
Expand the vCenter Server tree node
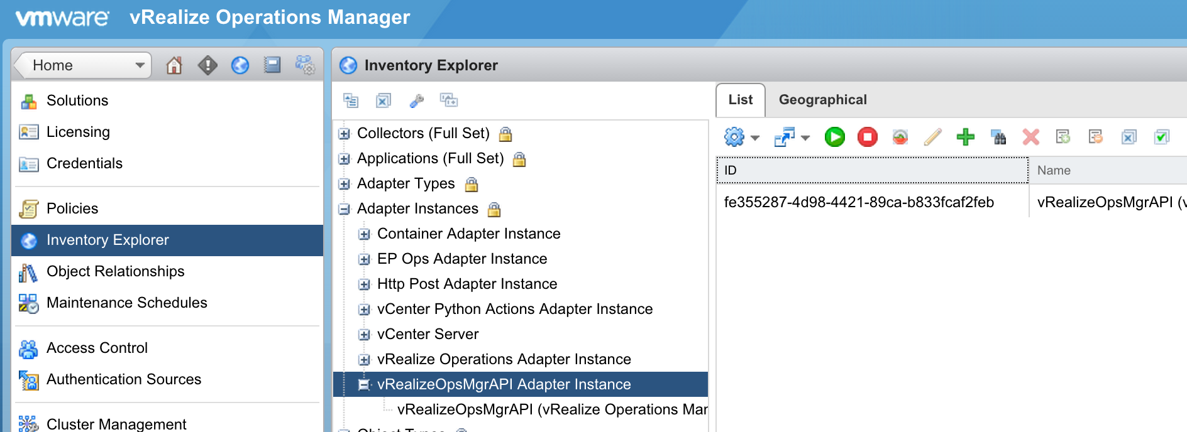tap(364, 335)
